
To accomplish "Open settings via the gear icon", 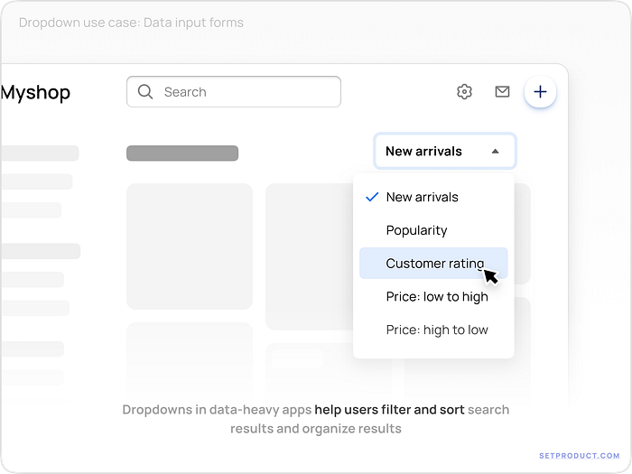I will click(464, 92).
